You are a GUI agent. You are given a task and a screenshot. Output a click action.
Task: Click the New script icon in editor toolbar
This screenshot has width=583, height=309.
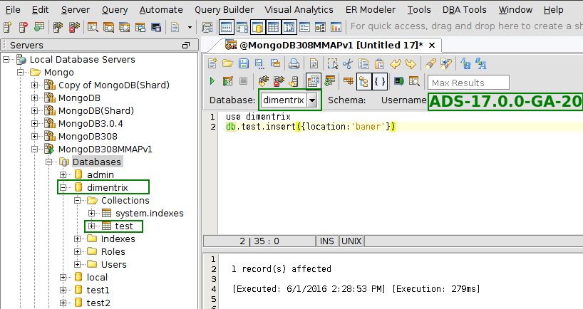pos(212,63)
